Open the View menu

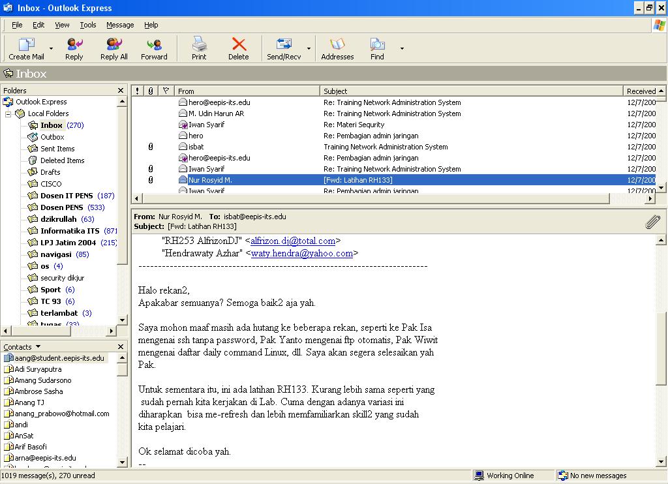pos(62,25)
